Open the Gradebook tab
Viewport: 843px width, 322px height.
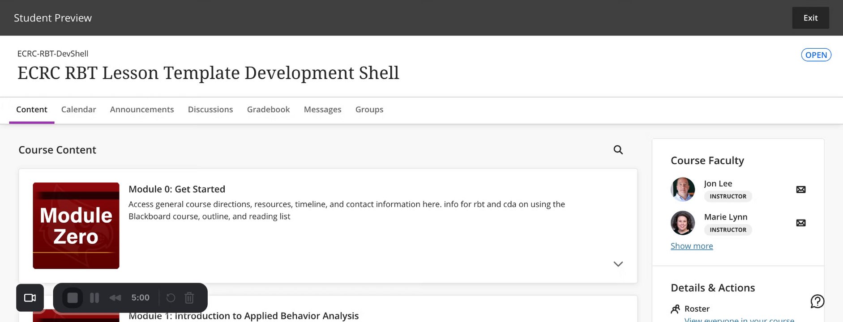pos(268,110)
